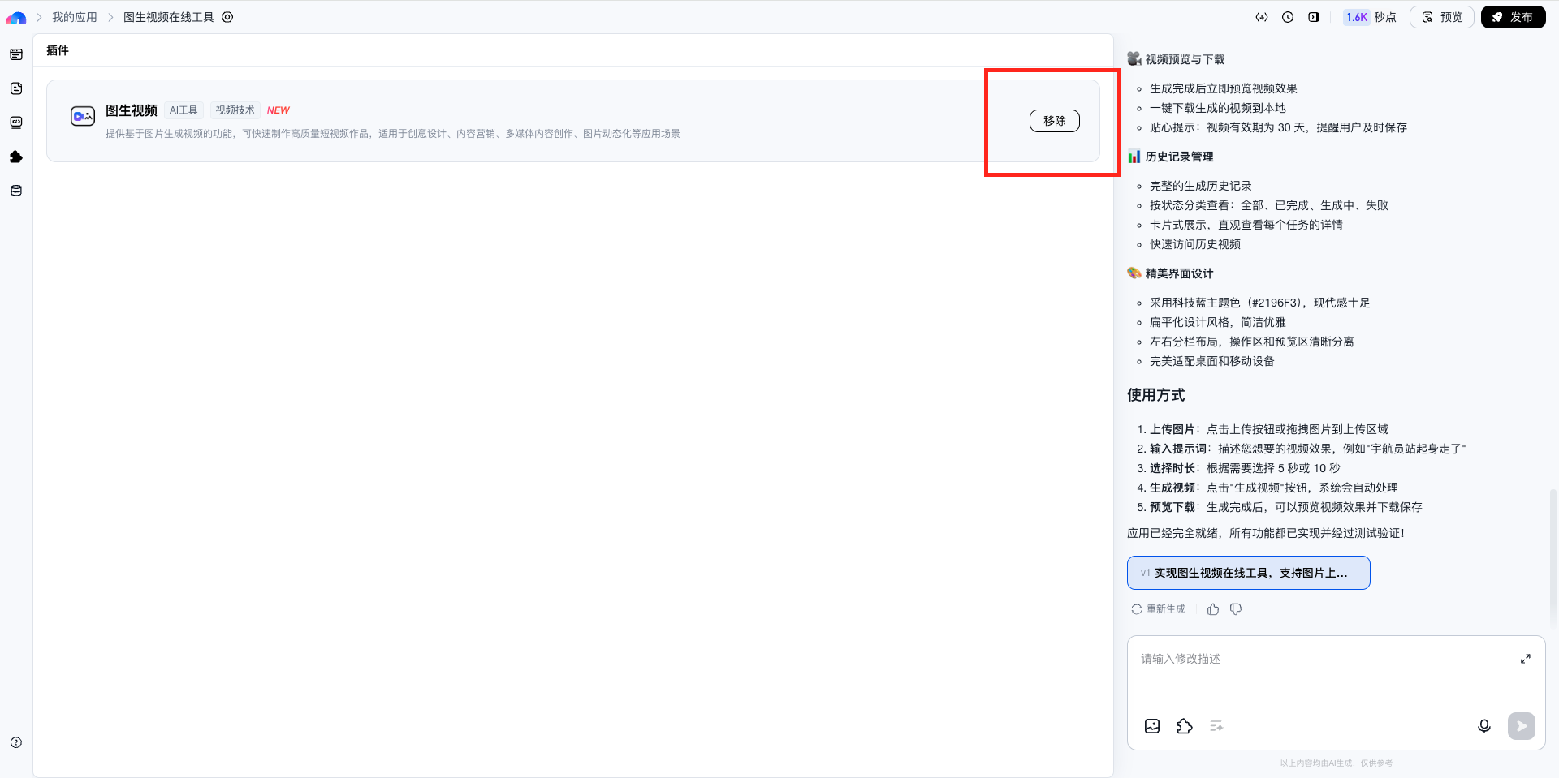
Task: Click the 重新生成 regenerate link
Action: click(1159, 609)
